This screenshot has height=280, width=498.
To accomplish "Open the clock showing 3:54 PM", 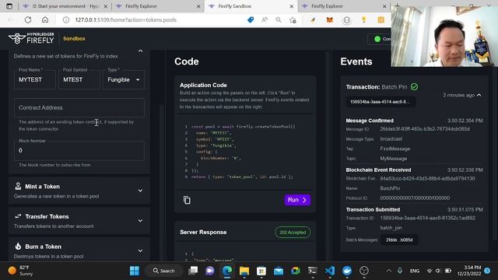I will coord(469,271).
